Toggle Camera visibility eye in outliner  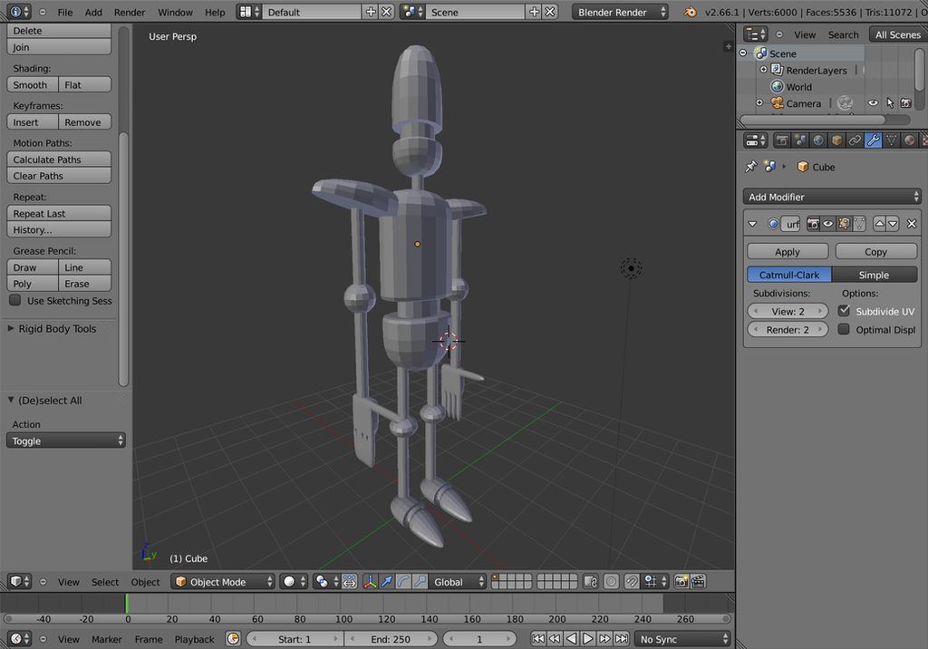pos(873,103)
